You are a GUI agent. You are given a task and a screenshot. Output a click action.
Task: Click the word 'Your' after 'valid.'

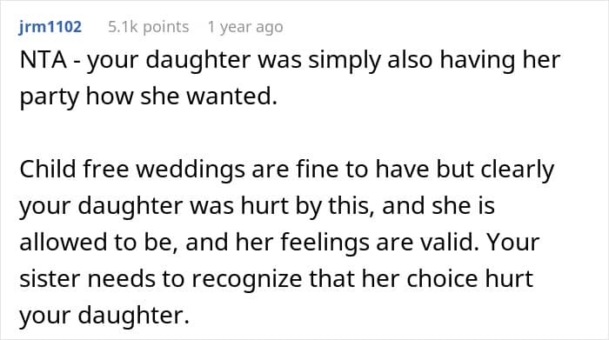[x=513, y=243]
